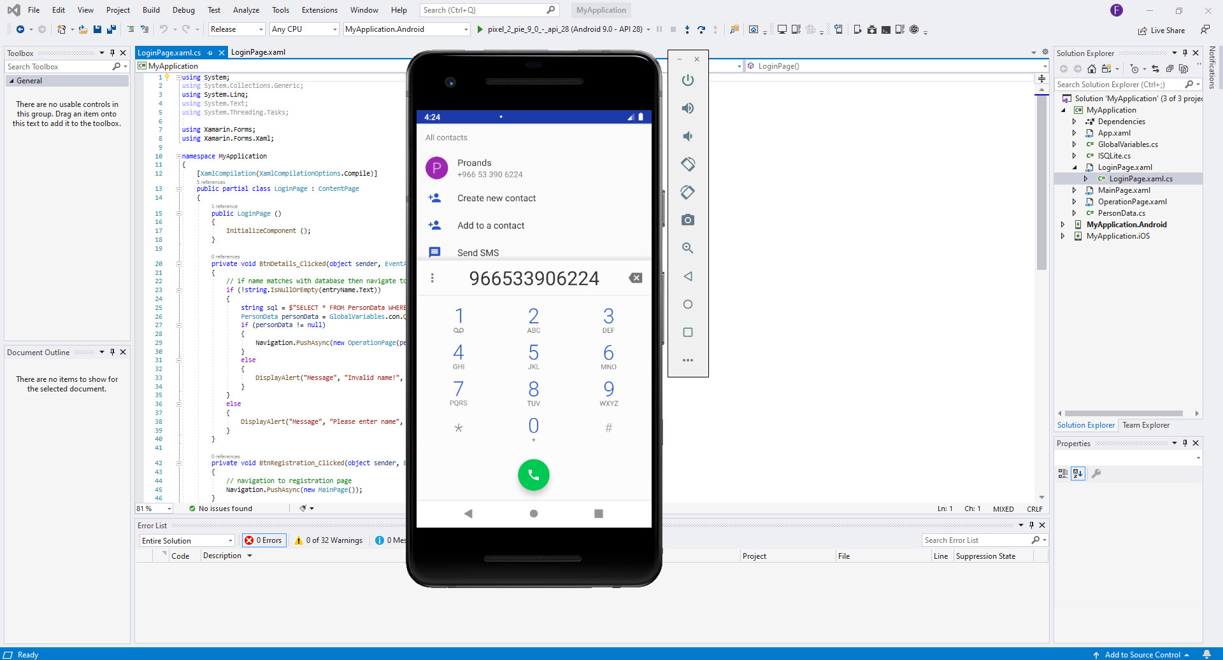Viewport: 1223px width, 660px height.
Task: Lower emulator volume with volume down icon
Action: tap(687, 136)
